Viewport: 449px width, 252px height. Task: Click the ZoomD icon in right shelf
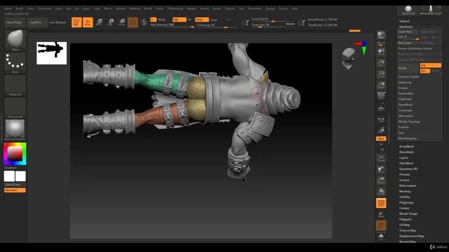(381, 181)
